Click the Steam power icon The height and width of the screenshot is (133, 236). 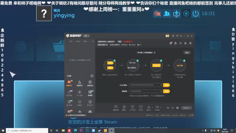point(196,14)
